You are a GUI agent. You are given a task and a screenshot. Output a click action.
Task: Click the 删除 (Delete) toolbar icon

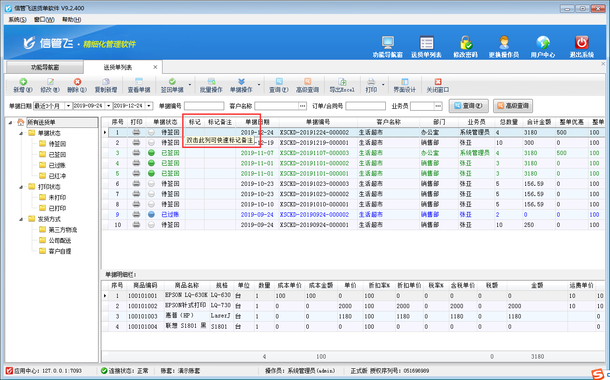point(77,82)
